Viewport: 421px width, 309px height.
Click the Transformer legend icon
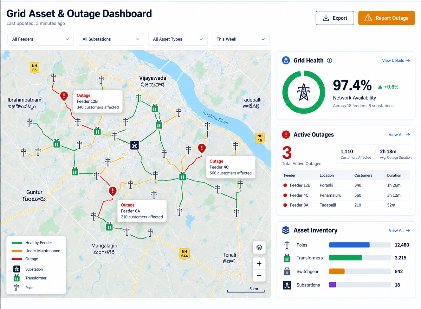17,278
